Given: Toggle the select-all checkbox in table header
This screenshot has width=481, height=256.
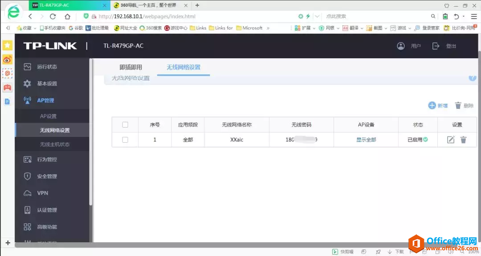Looking at the screenshot, I should click(x=125, y=125).
